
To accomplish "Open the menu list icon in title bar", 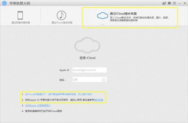I will coord(174,3).
